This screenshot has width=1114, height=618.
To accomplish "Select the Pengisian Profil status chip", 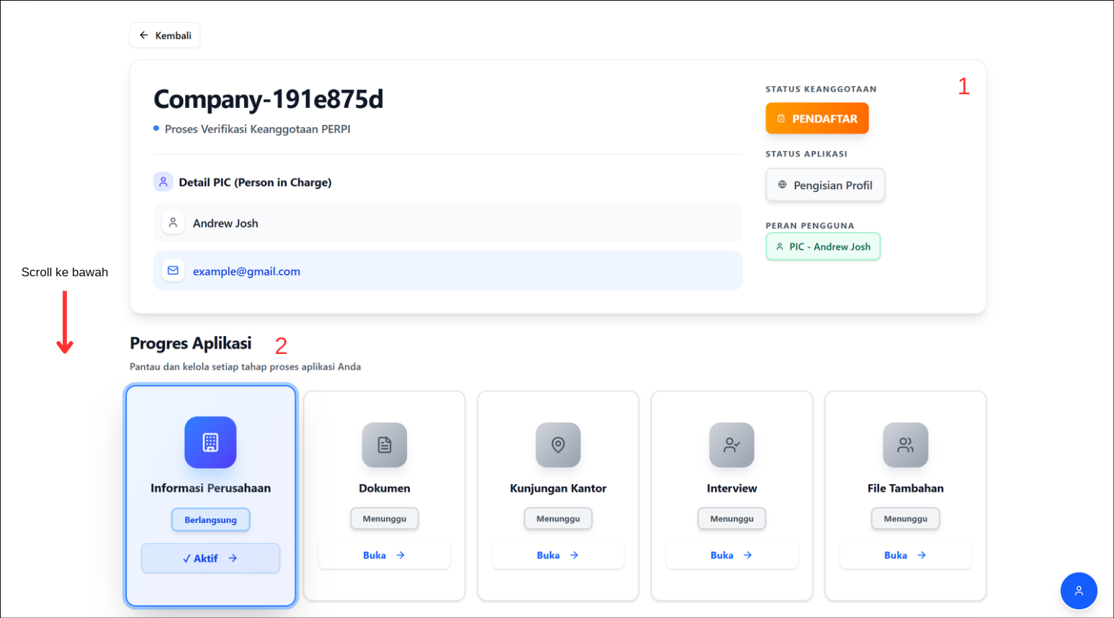I will point(825,186).
